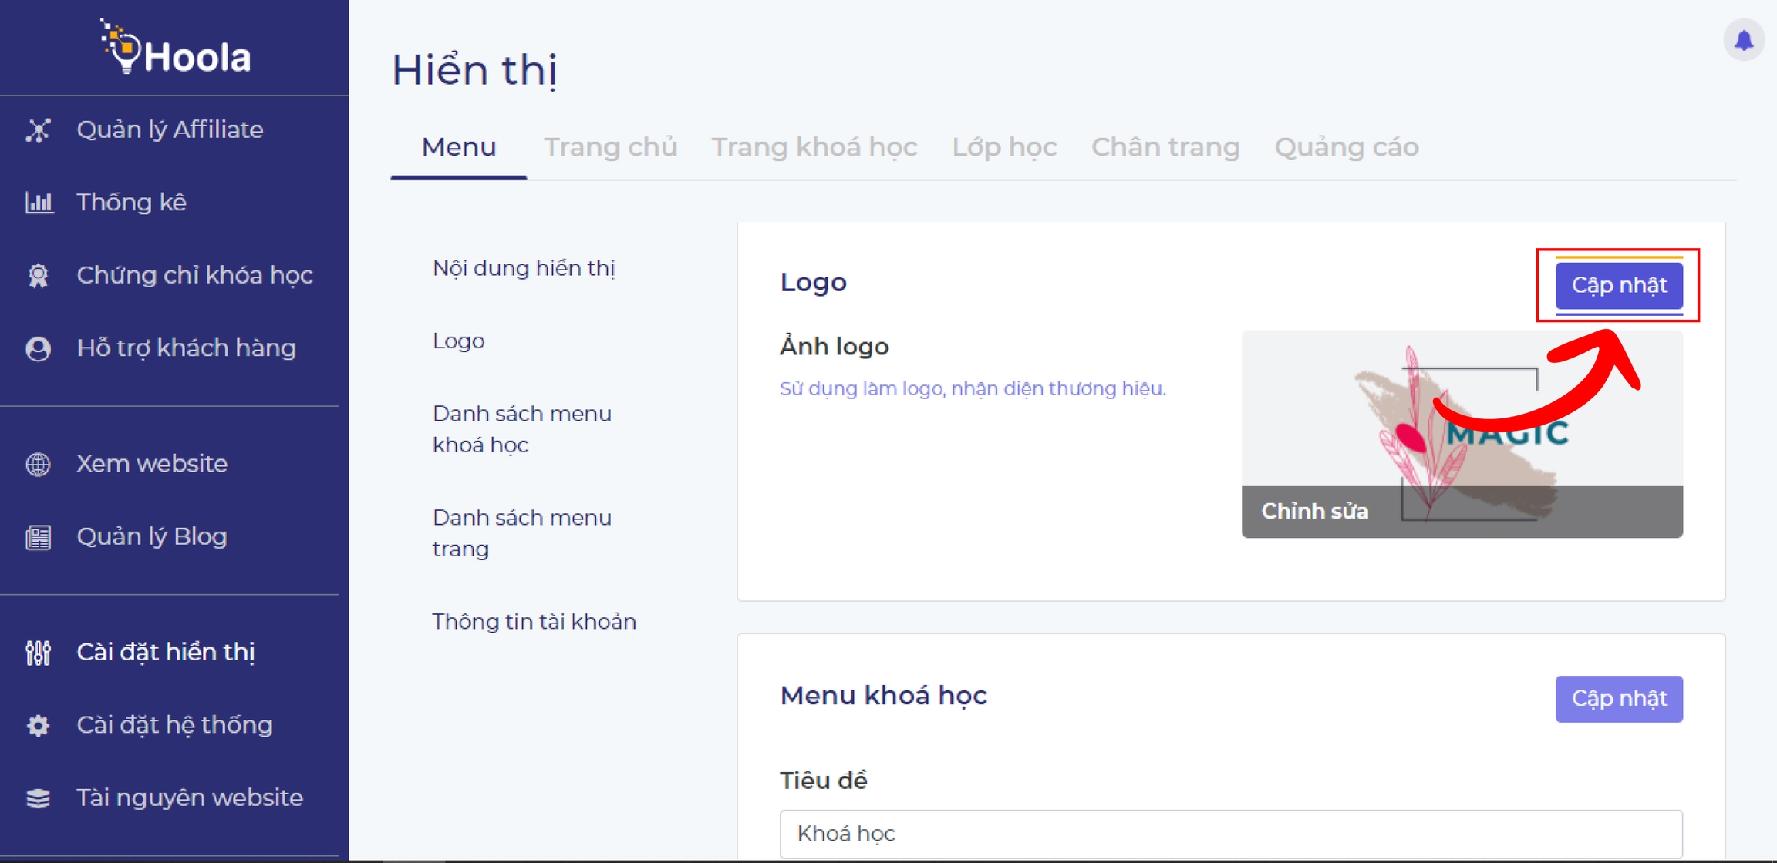Click the Cài đặt hiển thị sliders icon
The height and width of the screenshot is (863, 1777).
pos(39,653)
